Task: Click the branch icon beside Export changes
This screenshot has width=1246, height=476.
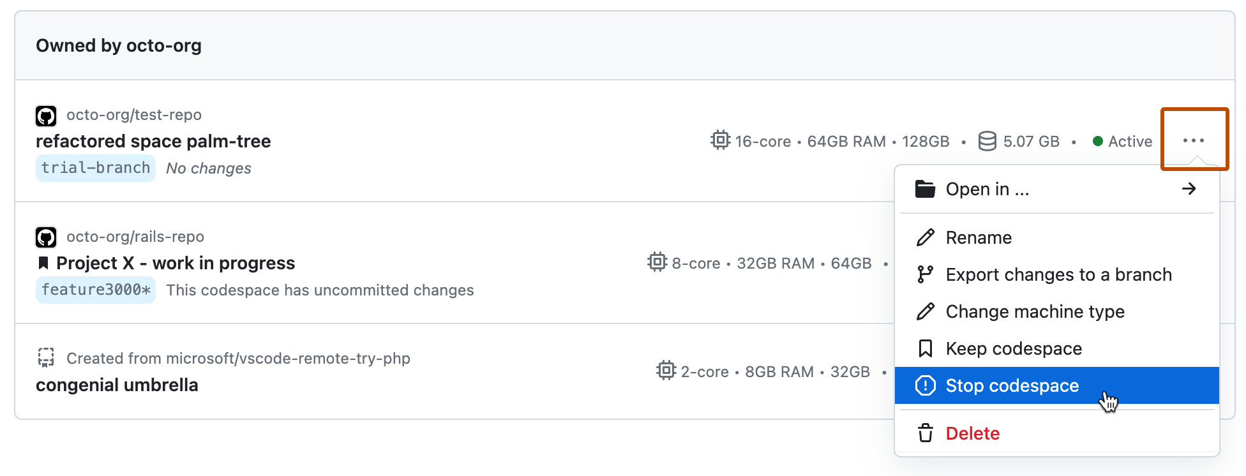Action: click(925, 274)
